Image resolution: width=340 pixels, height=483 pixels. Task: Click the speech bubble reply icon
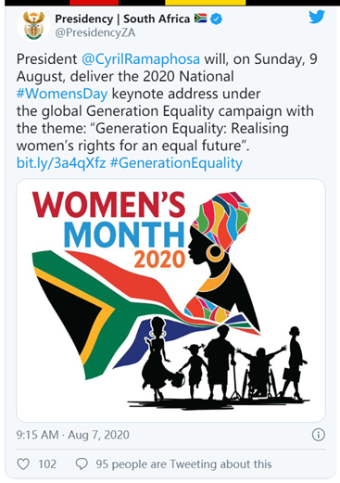82,464
